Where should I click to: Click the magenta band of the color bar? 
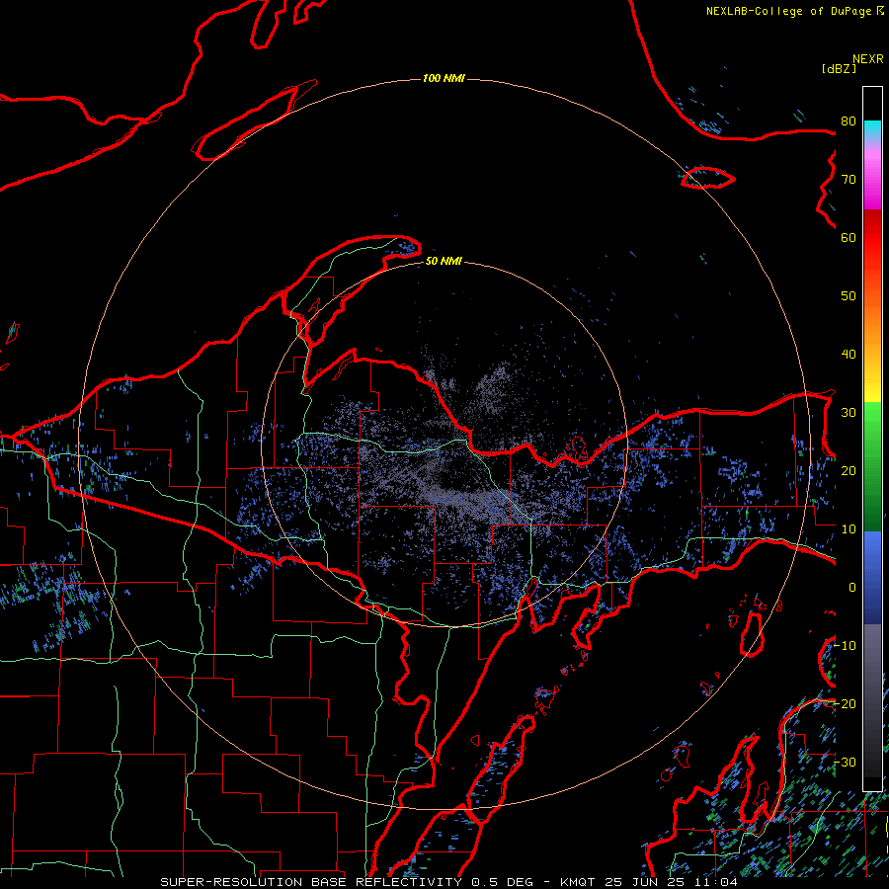(x=872, y=179)
